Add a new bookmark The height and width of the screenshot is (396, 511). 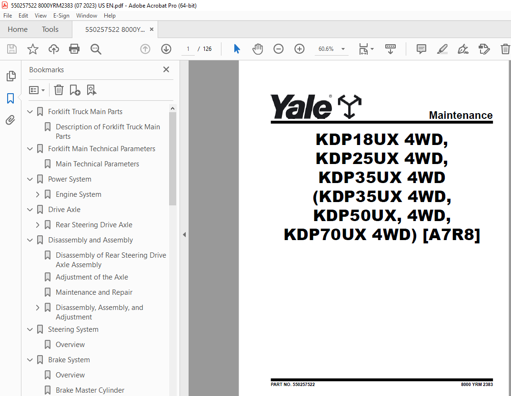(x=75, y=90)
